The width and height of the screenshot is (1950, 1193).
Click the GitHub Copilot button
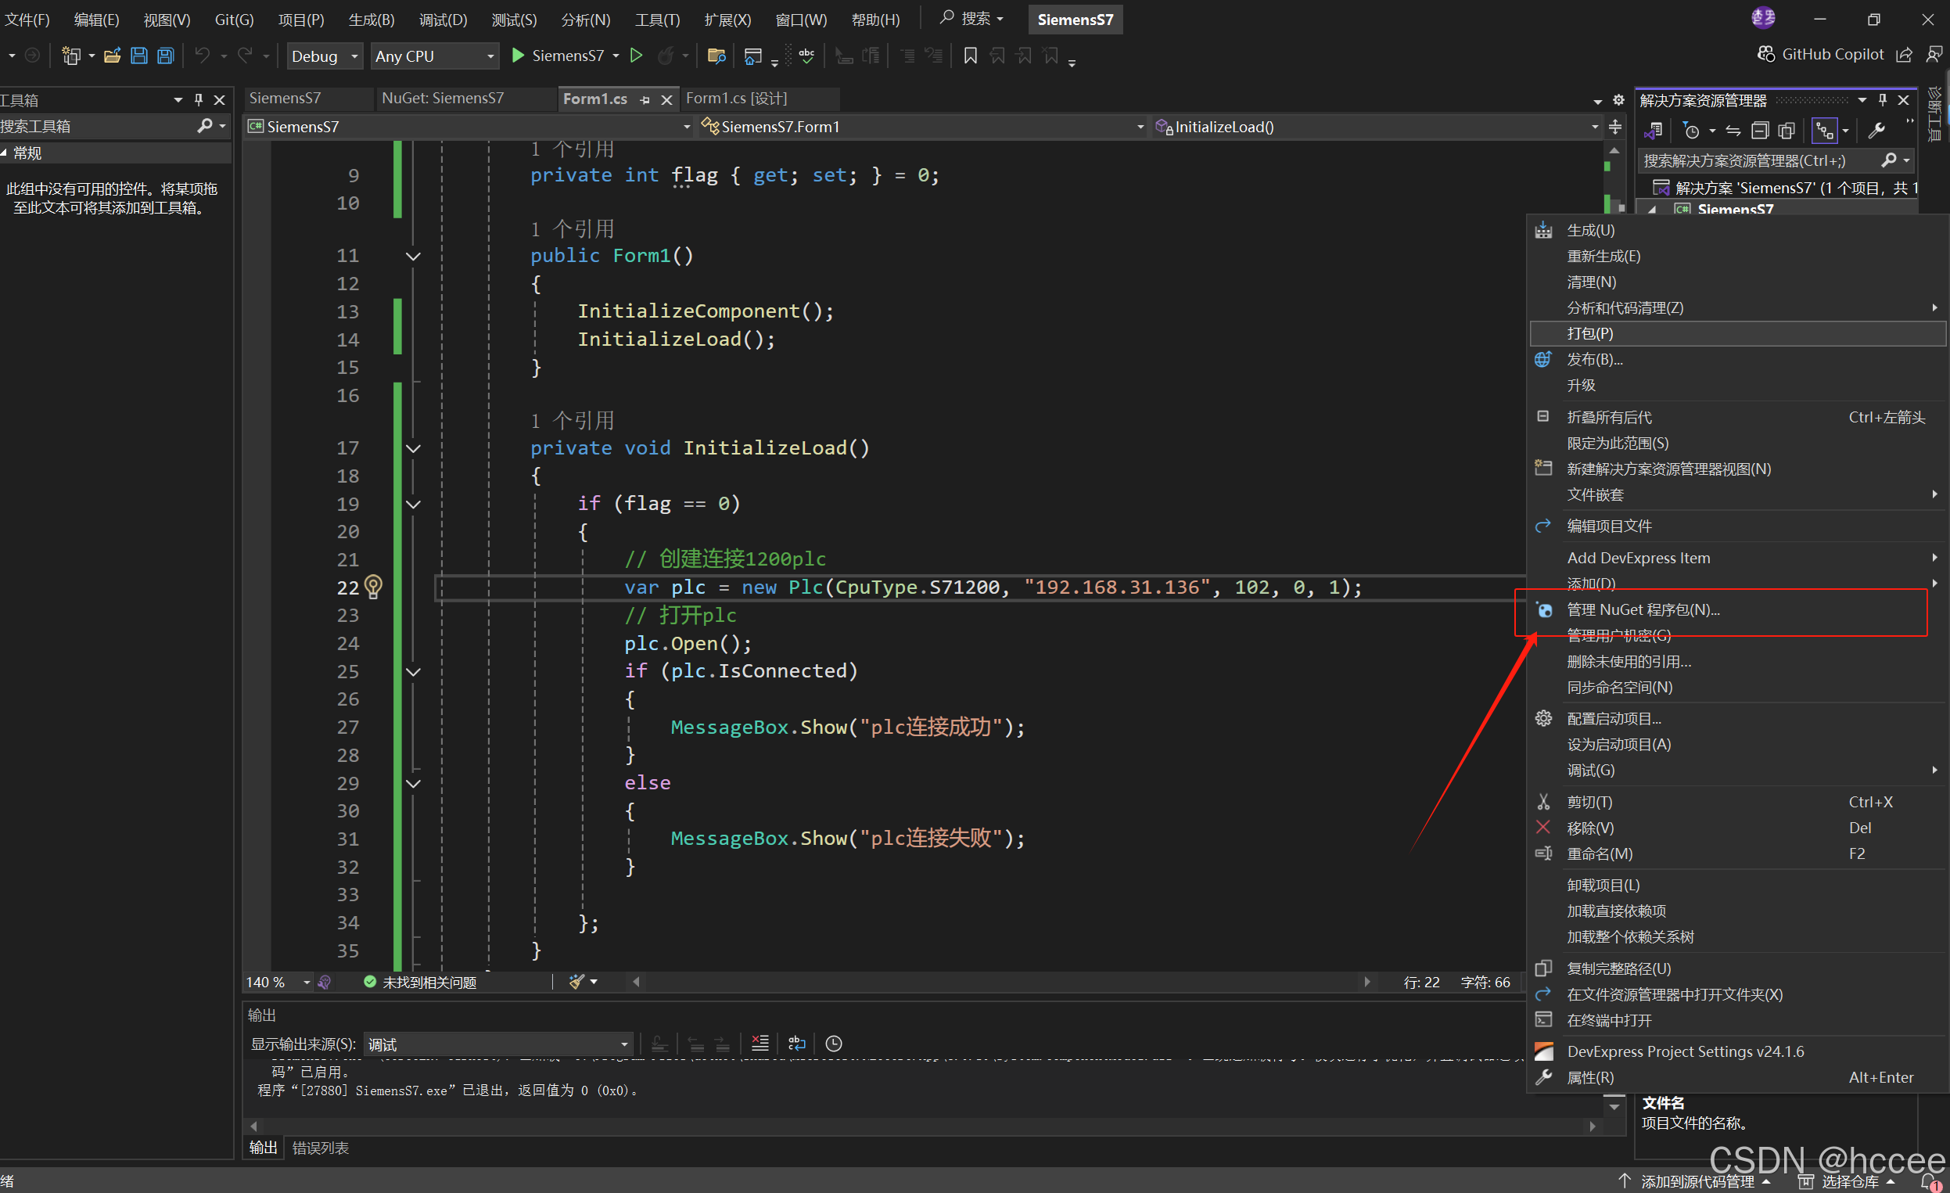[1821, 54]
